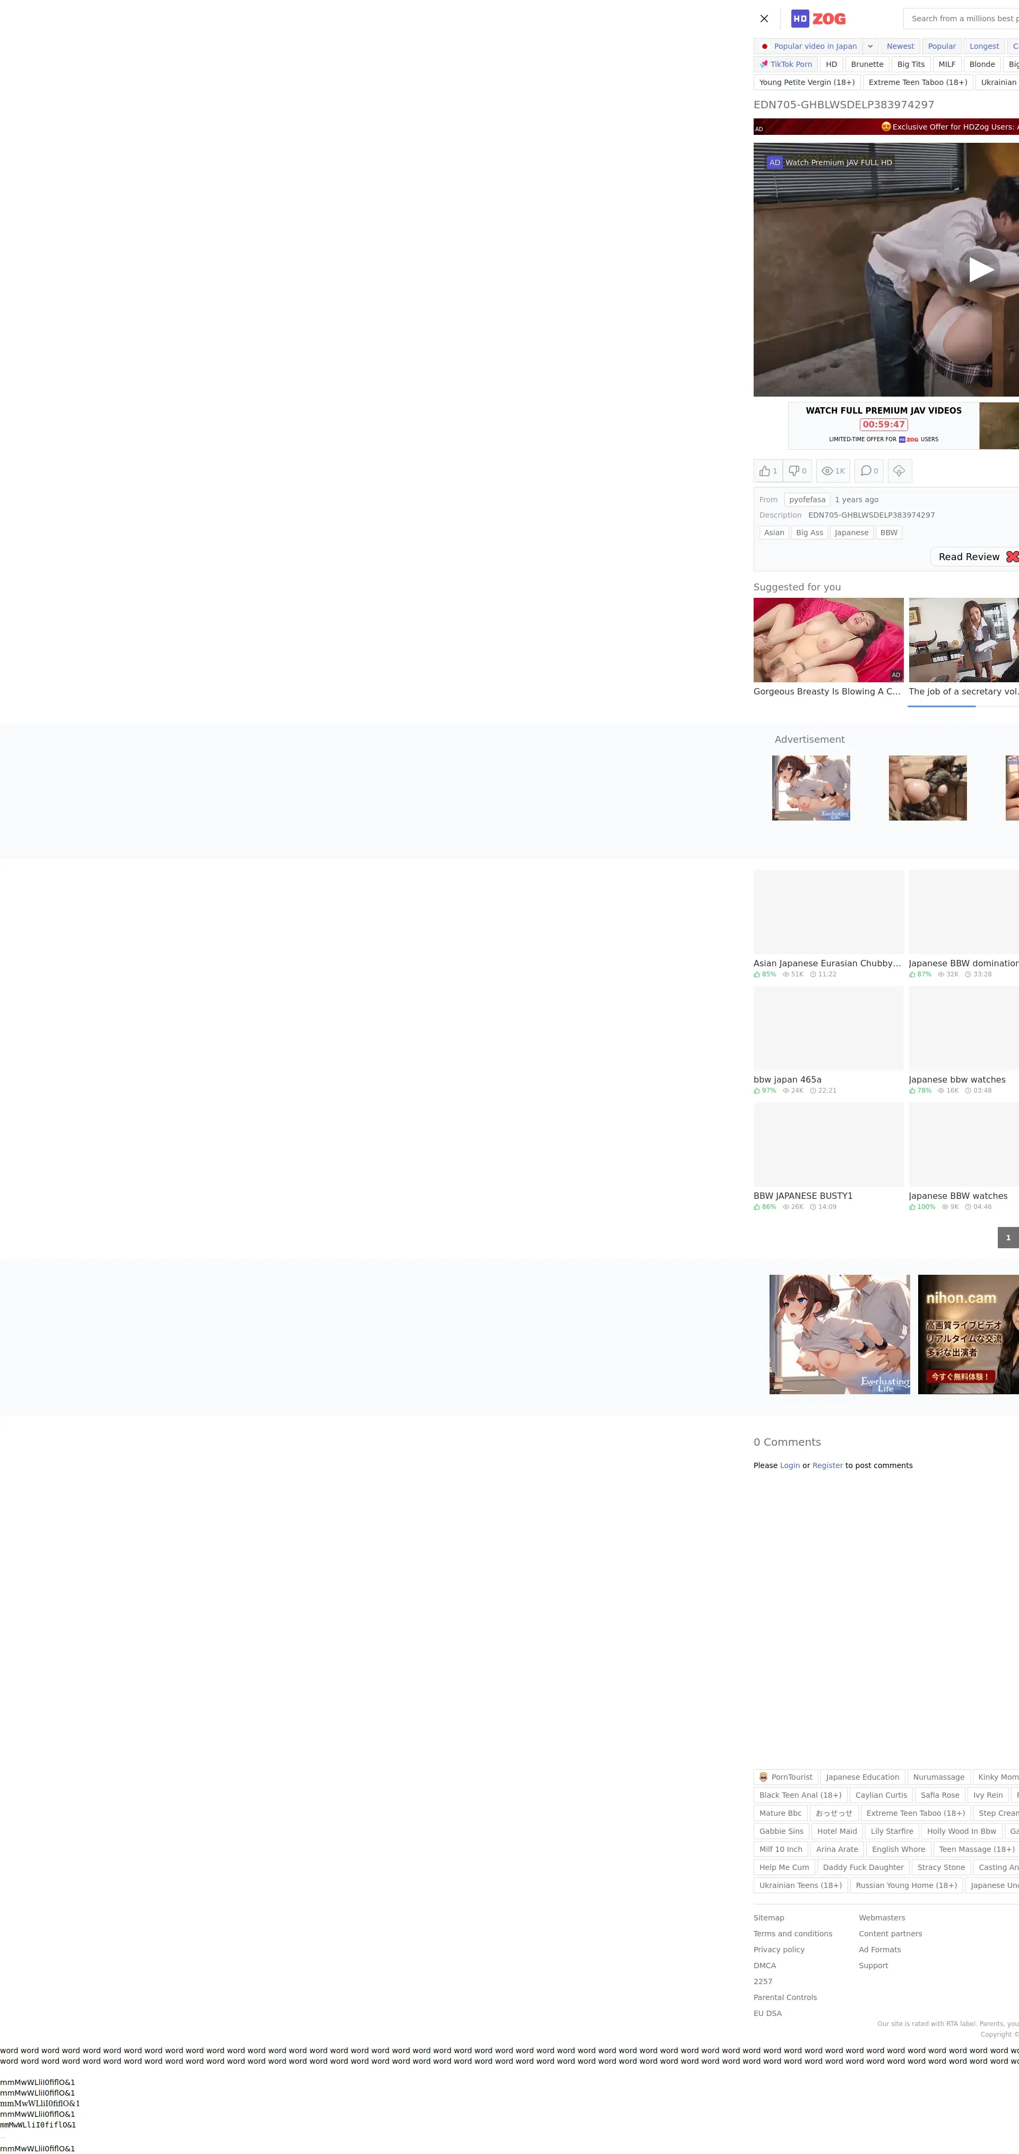The height and width of the screenshot is (2154, 1019).
Task: Switch to the Longest sorting tab
Action: click(984, 46)
